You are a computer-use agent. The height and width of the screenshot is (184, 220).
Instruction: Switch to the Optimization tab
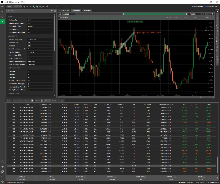(87, 11)
